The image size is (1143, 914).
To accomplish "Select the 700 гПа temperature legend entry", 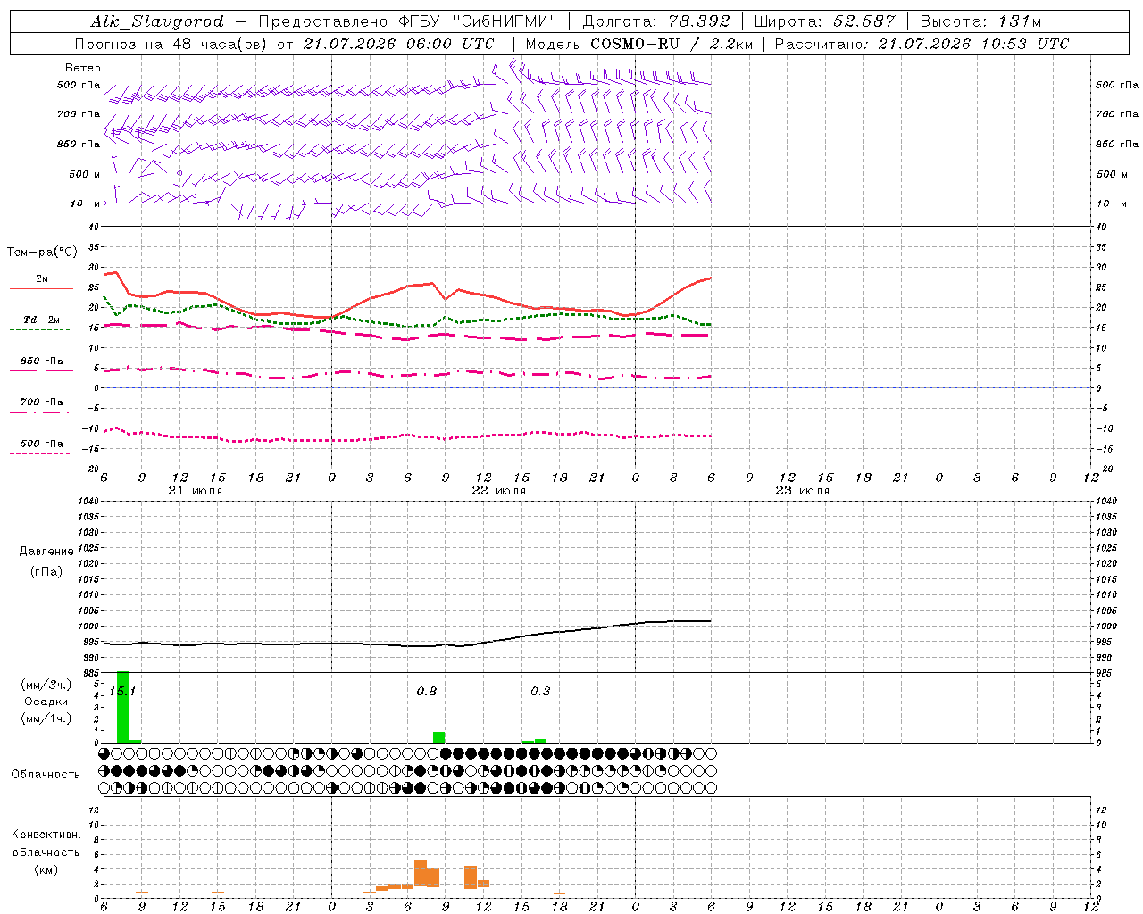I will pyautogui.click(x=41, y=406).
